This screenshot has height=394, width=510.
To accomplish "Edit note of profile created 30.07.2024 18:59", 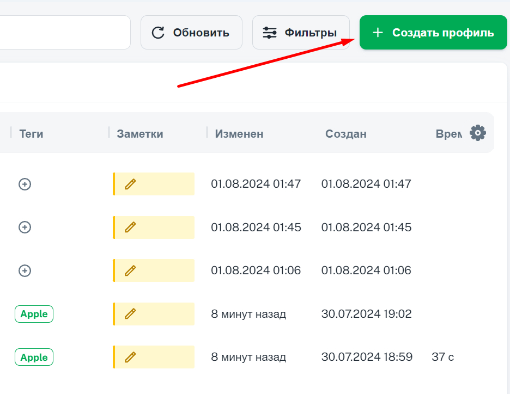I will coord(154,357).
